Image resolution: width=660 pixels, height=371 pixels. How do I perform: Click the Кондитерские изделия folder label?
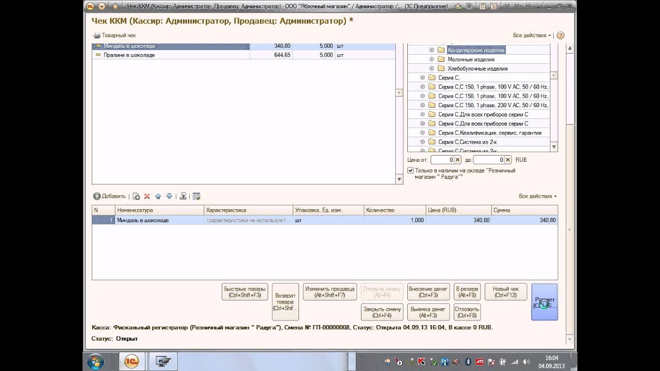(x=476, y=50)
